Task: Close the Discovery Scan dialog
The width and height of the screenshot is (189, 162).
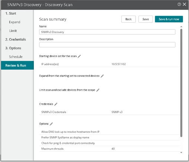Action: click(185, 4)
